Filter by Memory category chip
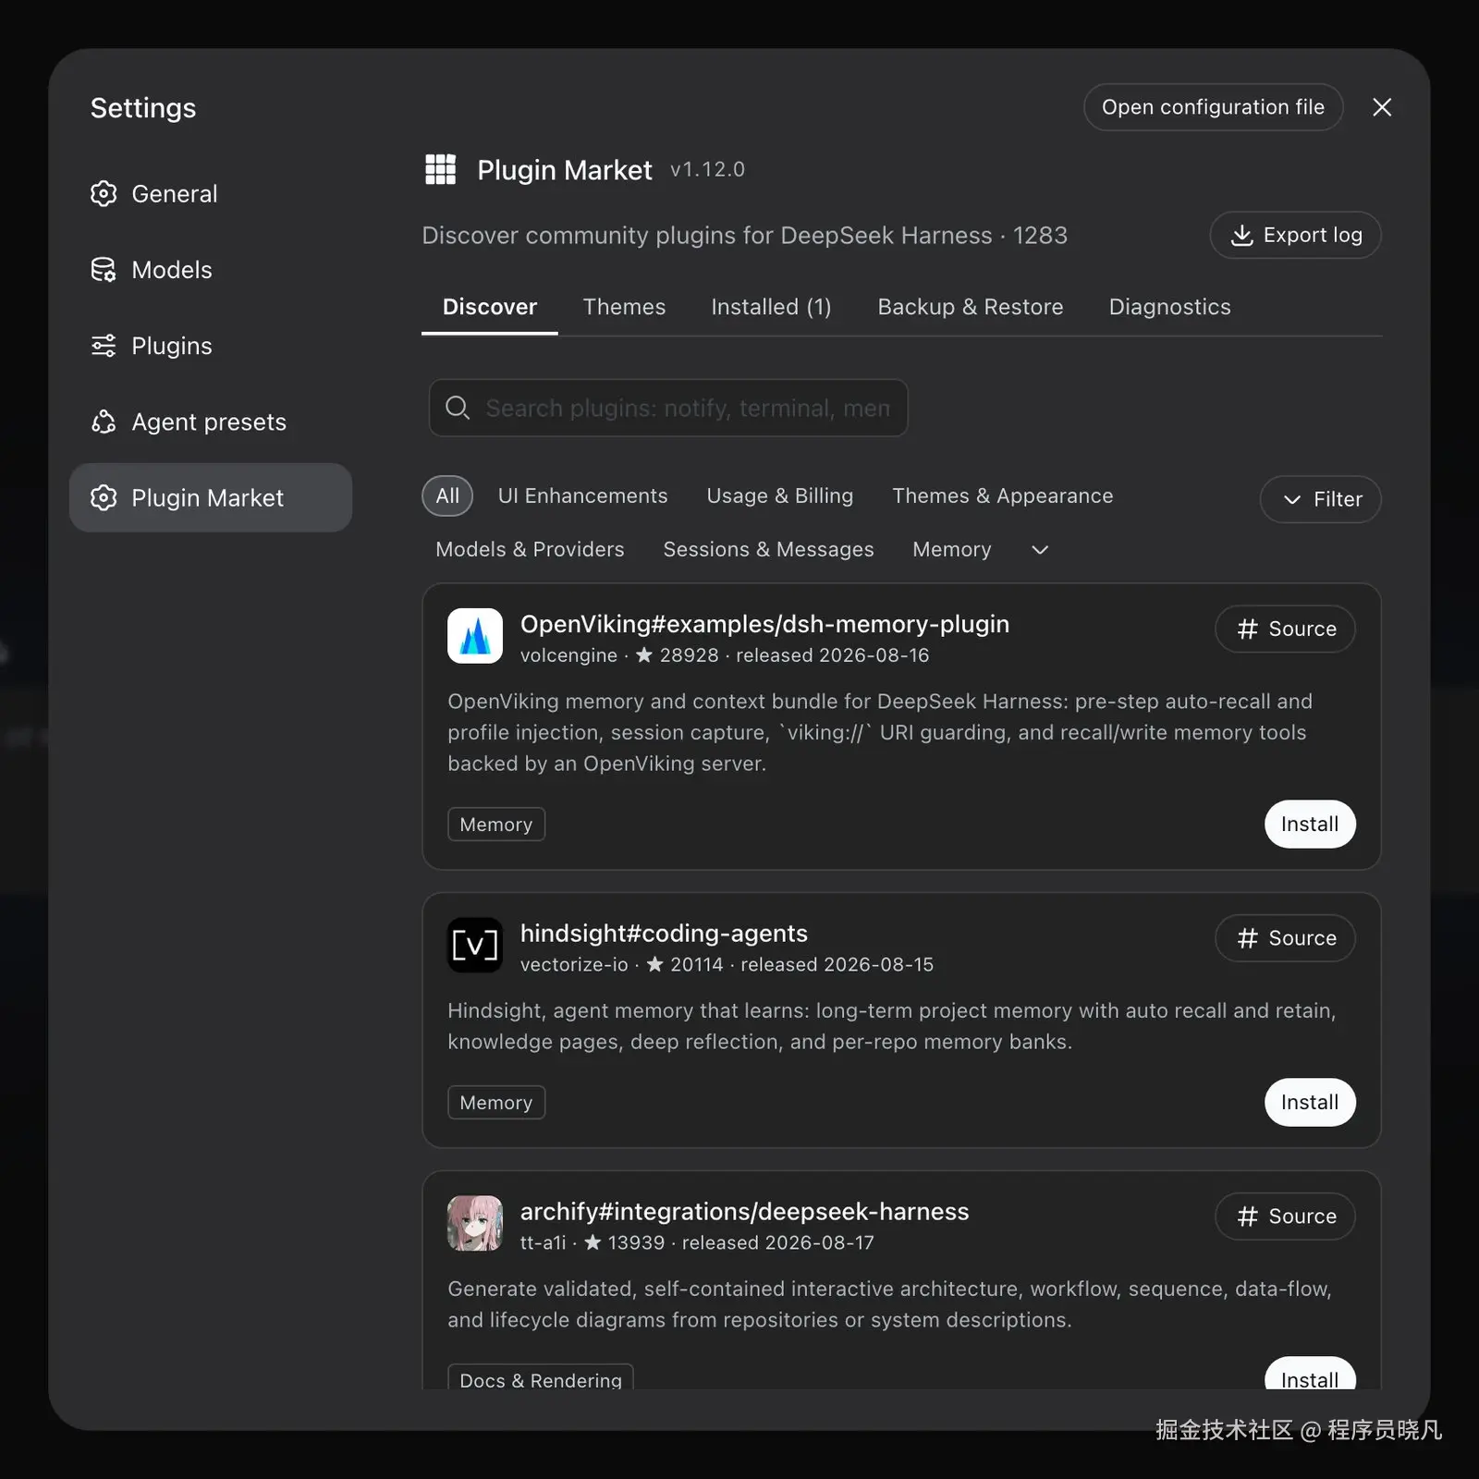This screenshot has height=1479, width=1479. [x=951, y=550]
